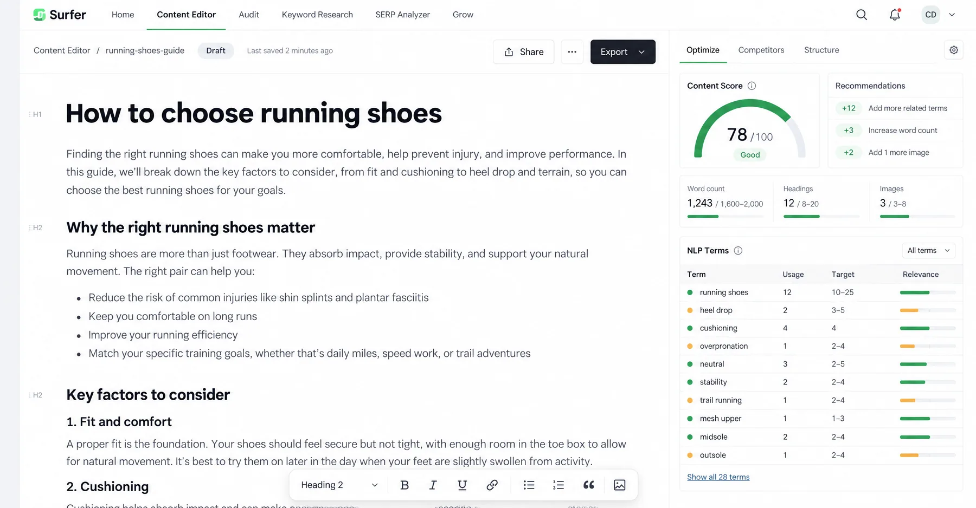Insert a numbered list

pyautogui.click(x=558, y=485)
